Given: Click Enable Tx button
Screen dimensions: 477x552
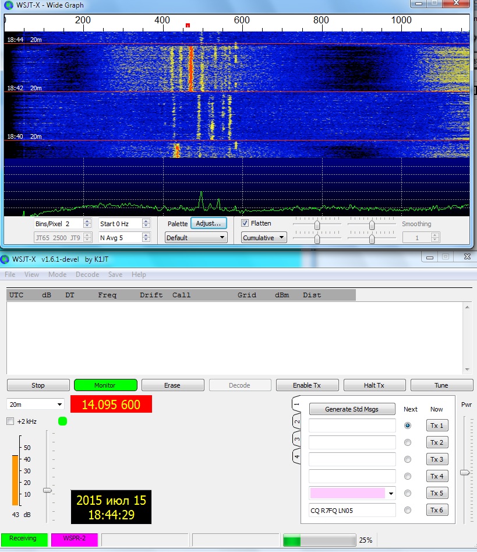Looking at the screenshot, I should [307, 385].
